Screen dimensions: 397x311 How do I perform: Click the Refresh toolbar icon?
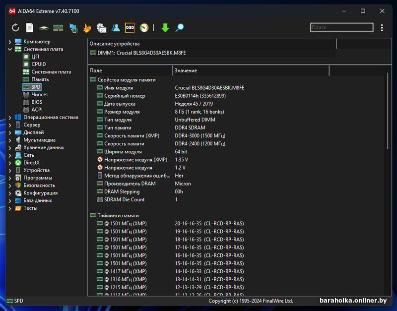click(x=15, y=28)
